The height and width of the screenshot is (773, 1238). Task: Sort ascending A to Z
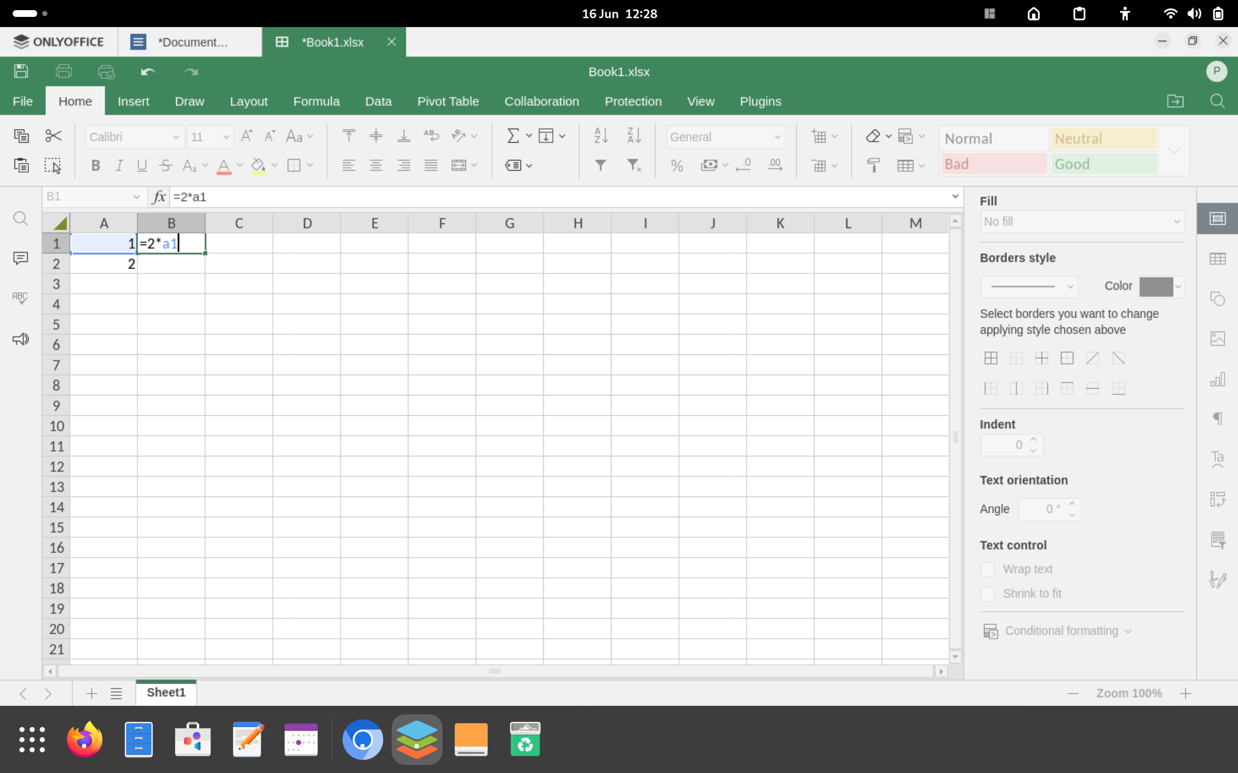click(601, 135)
